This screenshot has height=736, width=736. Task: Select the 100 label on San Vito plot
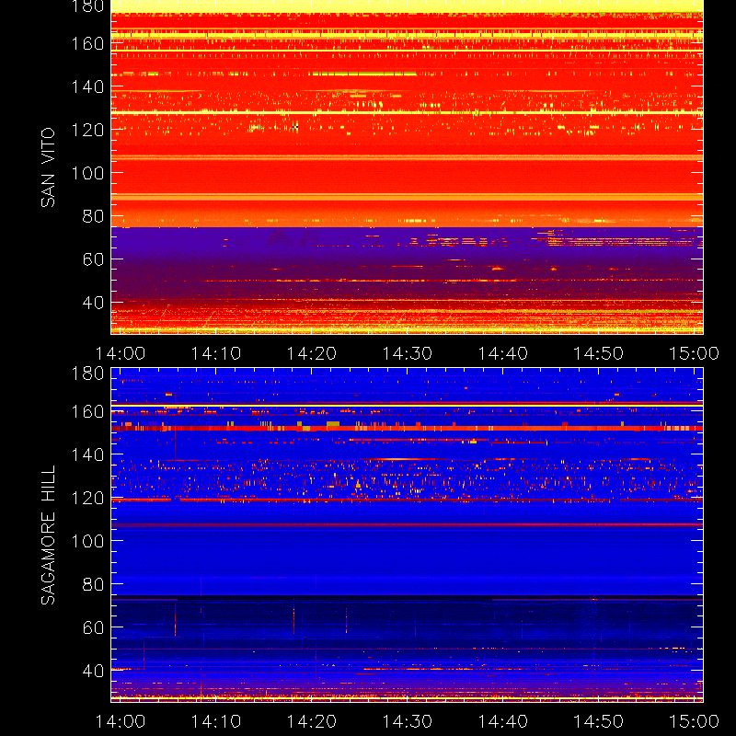click(x=87, y=173)
